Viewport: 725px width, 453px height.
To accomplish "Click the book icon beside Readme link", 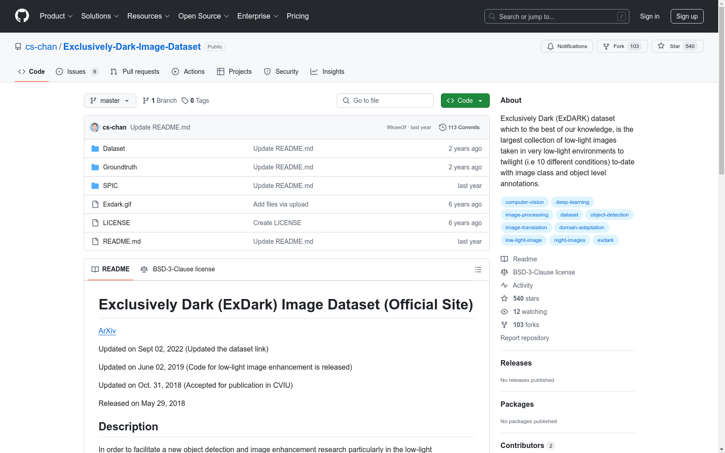I will click(504, 259).
